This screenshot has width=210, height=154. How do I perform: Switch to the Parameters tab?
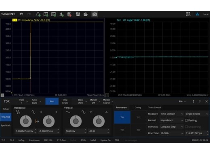coord(121,107)
